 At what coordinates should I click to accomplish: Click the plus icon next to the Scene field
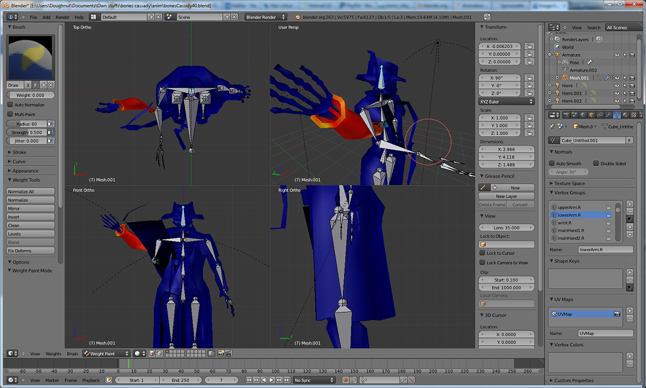(x=226, y=17)
